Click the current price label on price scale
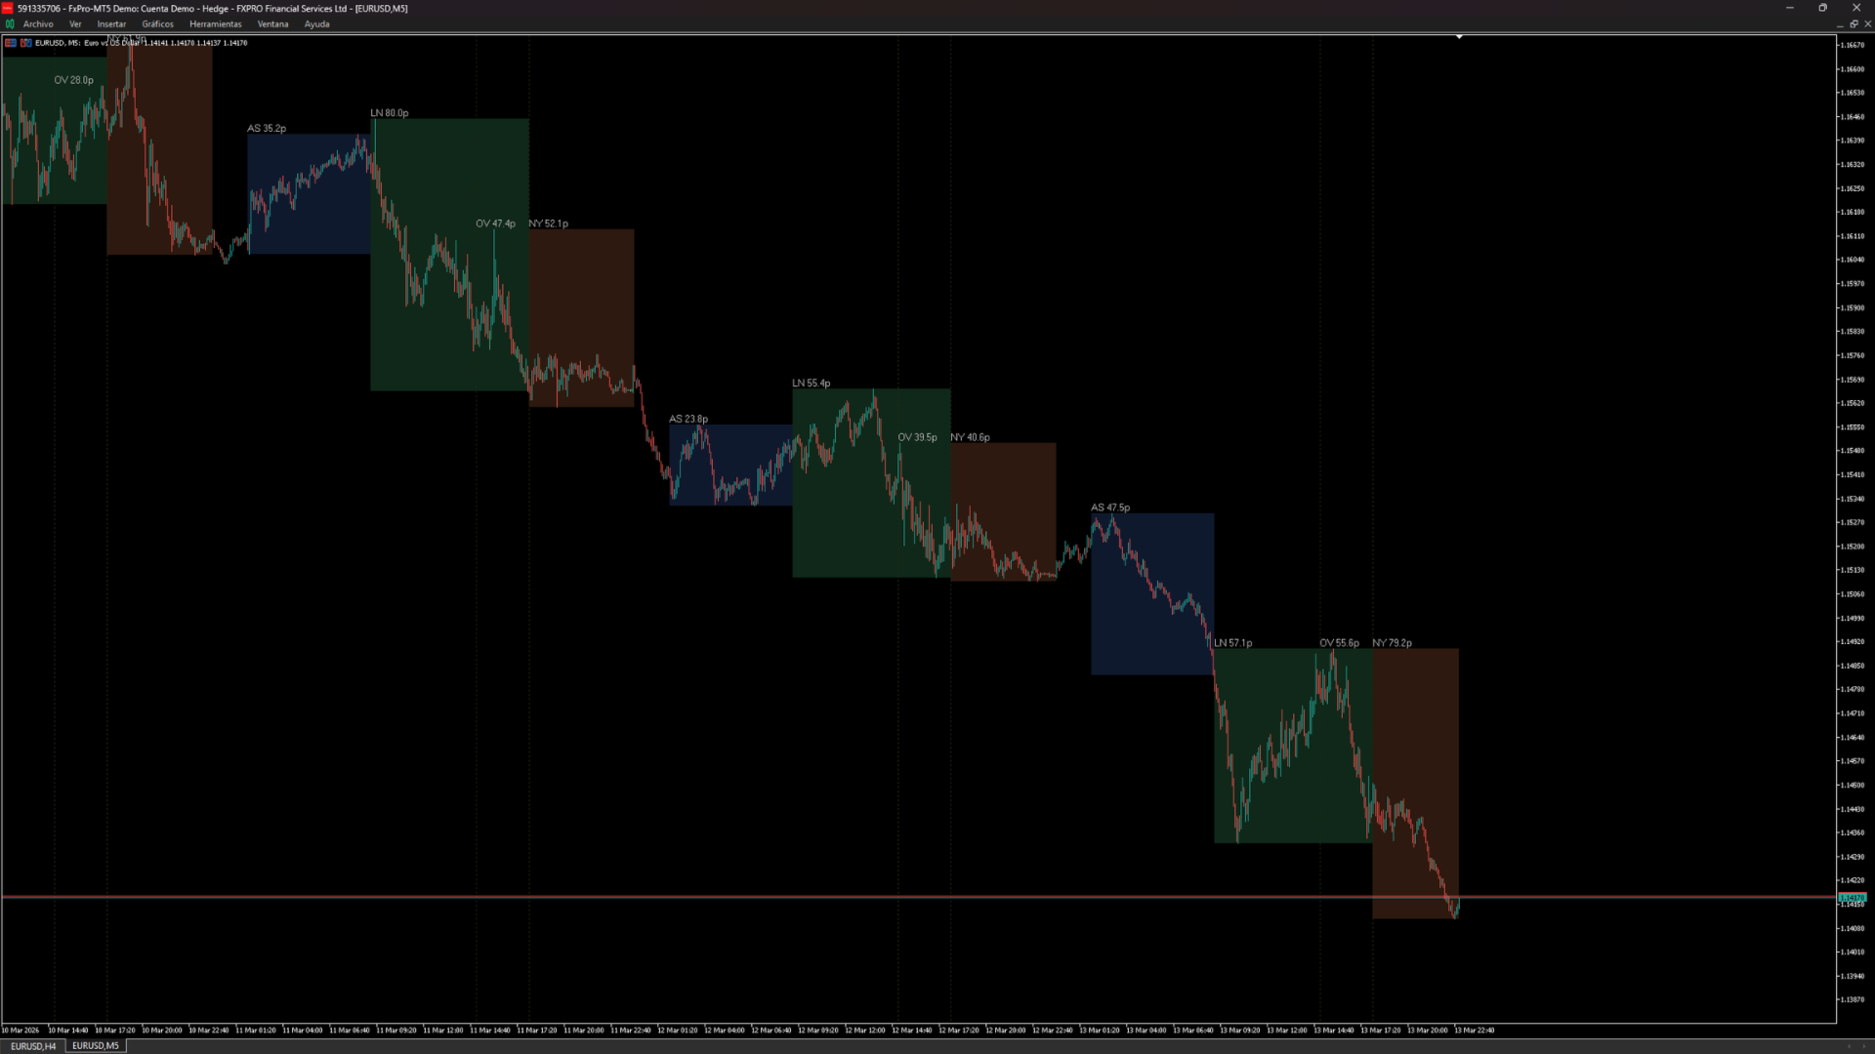Image resolution: width=1875 pixels, height=1054 pixels. tap(1852, 897)
